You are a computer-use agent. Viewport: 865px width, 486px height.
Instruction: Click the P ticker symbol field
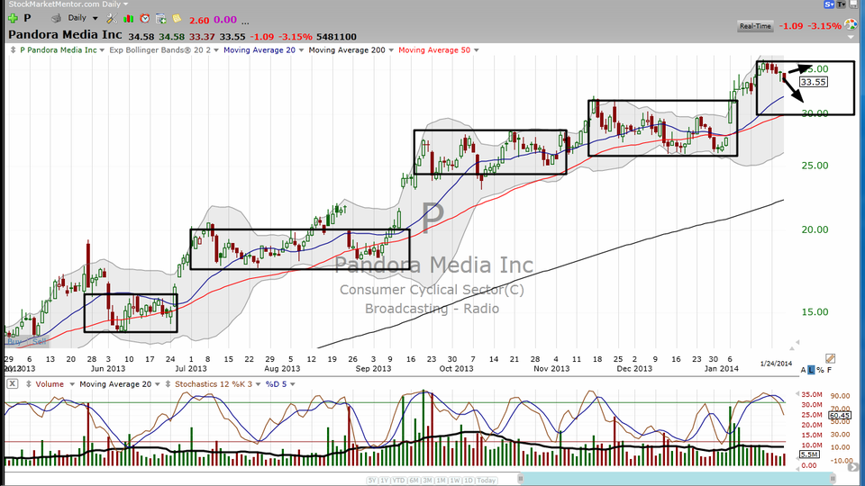coord(27,18)
